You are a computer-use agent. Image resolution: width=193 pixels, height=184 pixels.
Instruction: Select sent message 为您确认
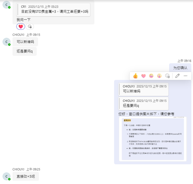click(180, 68)
